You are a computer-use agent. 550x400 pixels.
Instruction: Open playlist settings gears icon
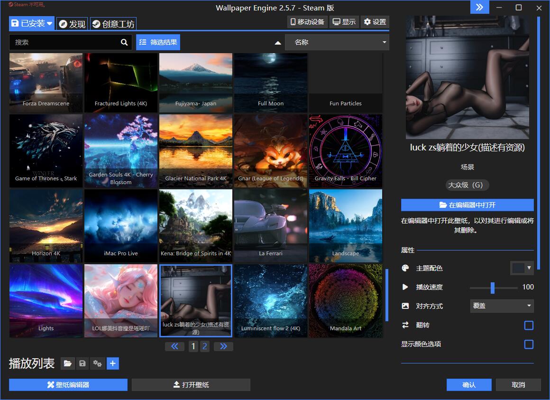98,363
